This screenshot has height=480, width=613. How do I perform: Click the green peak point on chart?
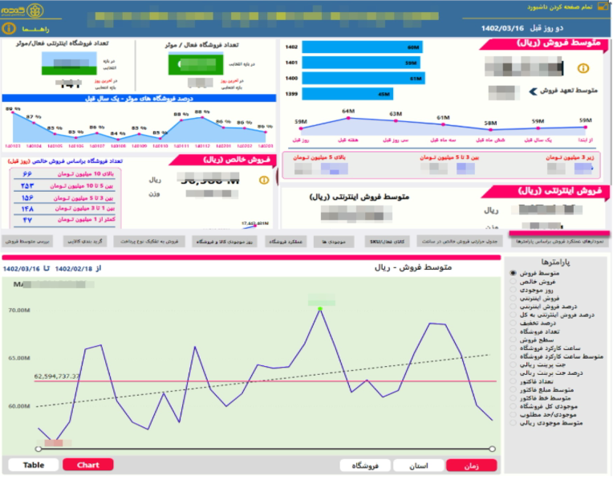(320, 309)
